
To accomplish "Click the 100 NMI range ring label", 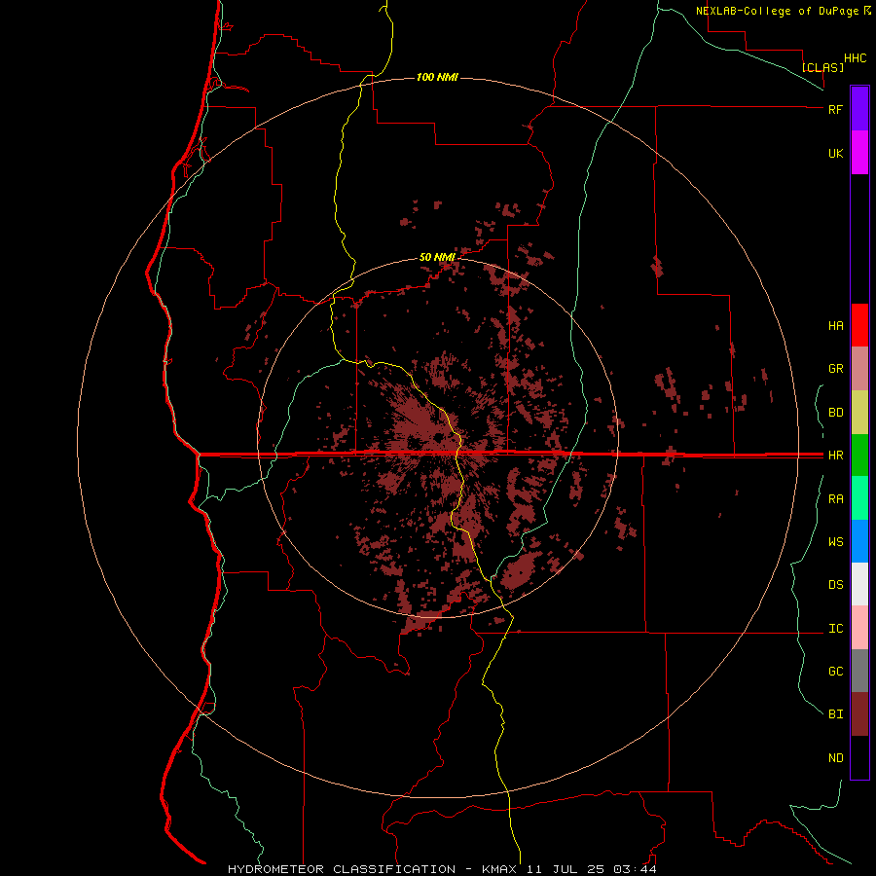I will (x=437, y=77).
